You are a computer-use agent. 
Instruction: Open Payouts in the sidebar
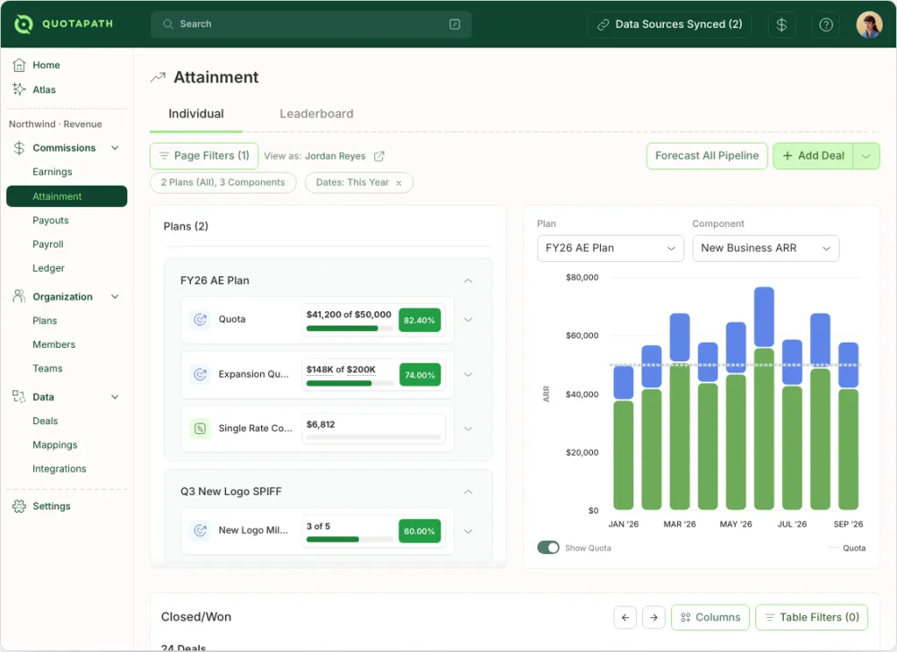coord(50,221)
